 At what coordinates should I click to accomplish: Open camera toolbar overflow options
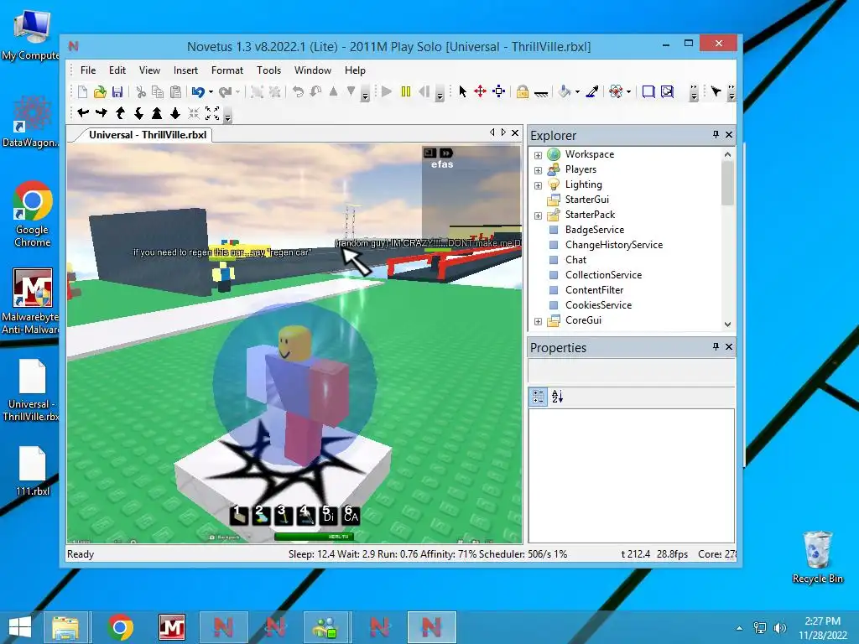point(228,116)
